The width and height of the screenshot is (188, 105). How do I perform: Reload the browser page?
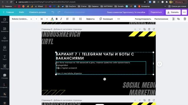coord(11,2)
